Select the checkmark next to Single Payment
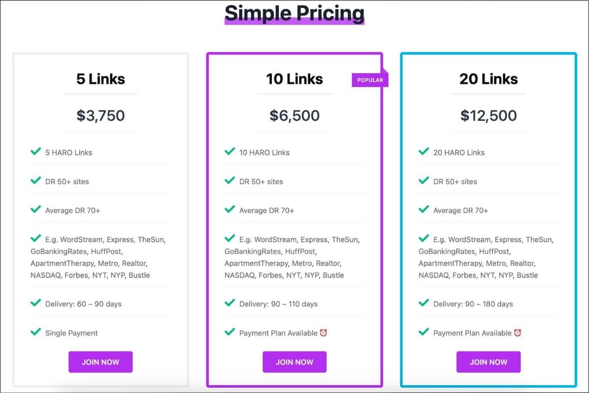This screenshot has height=393, width=589. click(x=35, y=333)
